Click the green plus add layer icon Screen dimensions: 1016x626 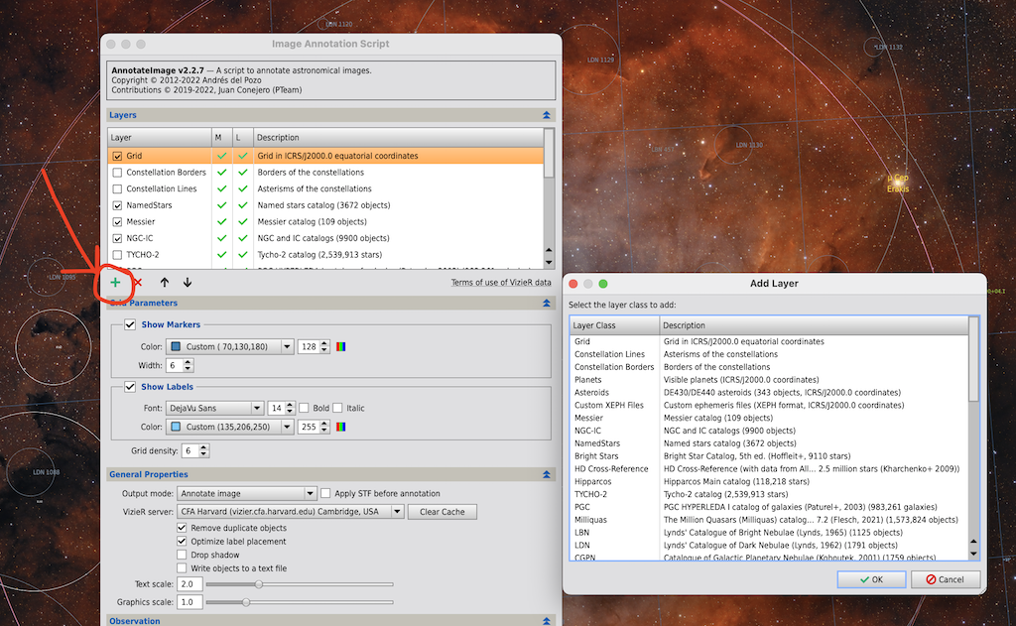(115, 283)
